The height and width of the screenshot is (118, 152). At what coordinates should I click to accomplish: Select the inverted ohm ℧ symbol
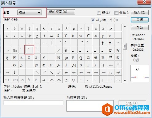pos(15,65)
